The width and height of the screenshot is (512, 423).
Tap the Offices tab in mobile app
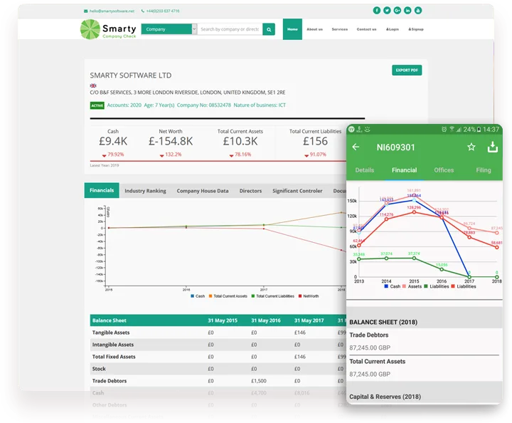444,170
